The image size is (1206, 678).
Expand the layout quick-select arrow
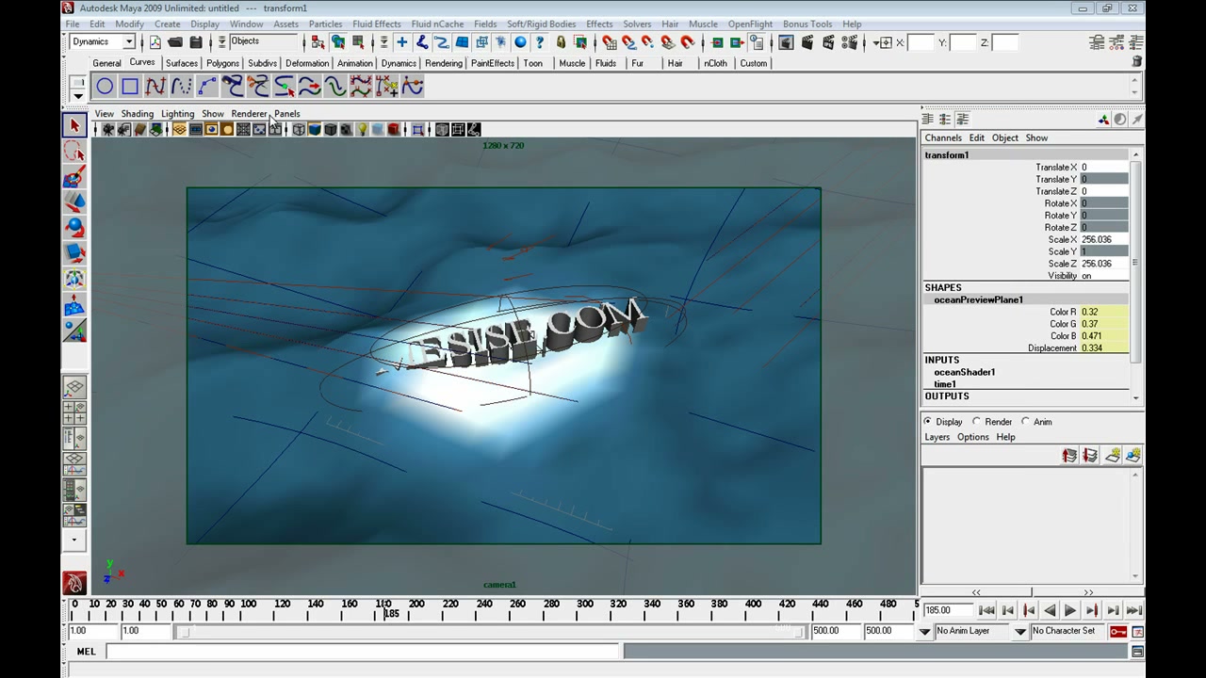pos(73,541)
